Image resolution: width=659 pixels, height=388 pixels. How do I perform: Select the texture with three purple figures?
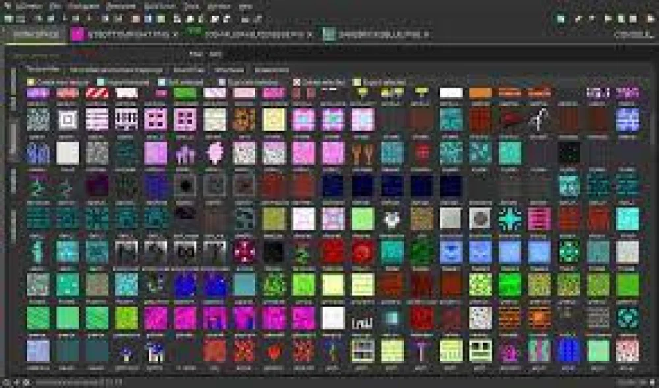185,153
